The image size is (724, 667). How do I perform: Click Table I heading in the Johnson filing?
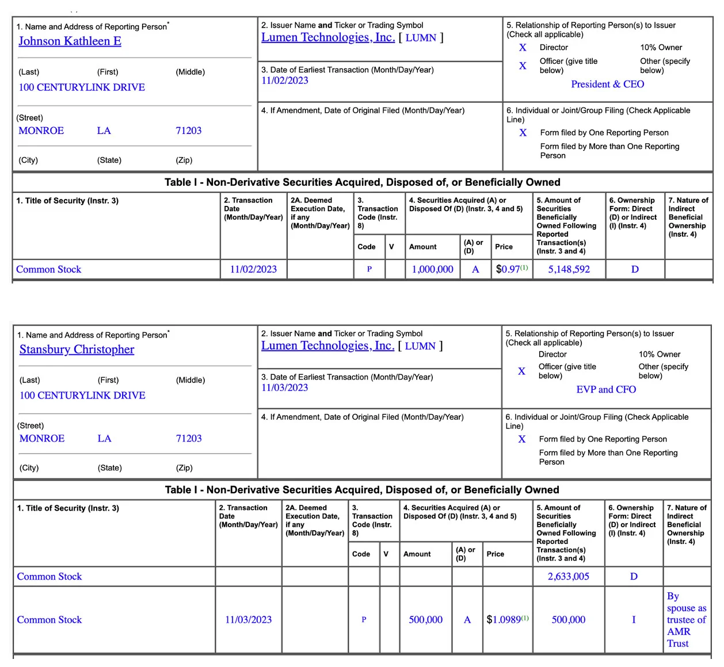(363, 182)
